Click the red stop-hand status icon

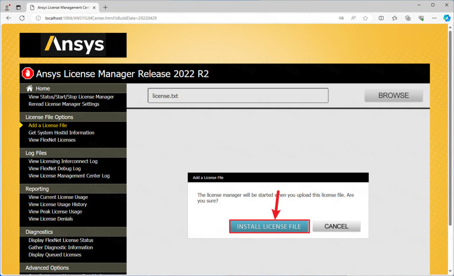click(28, 74)
